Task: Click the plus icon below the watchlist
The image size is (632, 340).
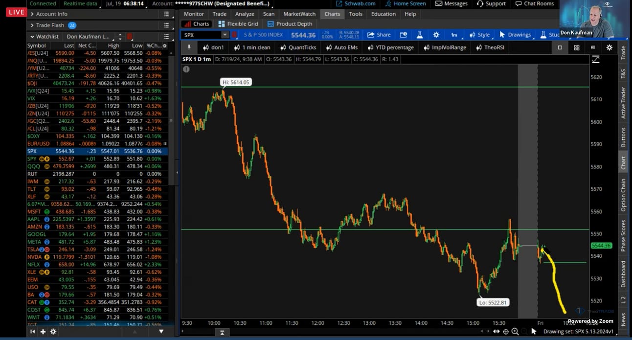Action: pyautogui.click(x=43, y=331)
